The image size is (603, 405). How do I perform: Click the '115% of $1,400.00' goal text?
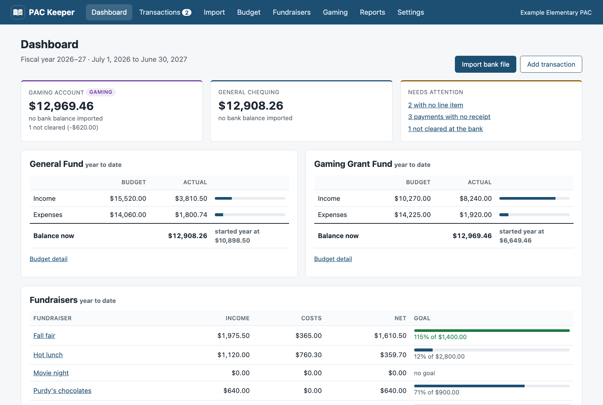(440, 337)
